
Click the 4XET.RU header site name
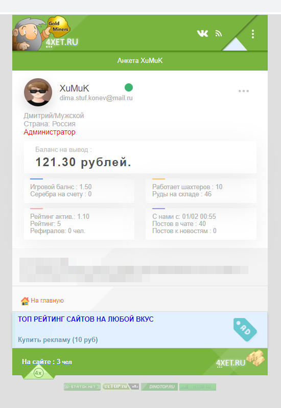click(62, 42)
